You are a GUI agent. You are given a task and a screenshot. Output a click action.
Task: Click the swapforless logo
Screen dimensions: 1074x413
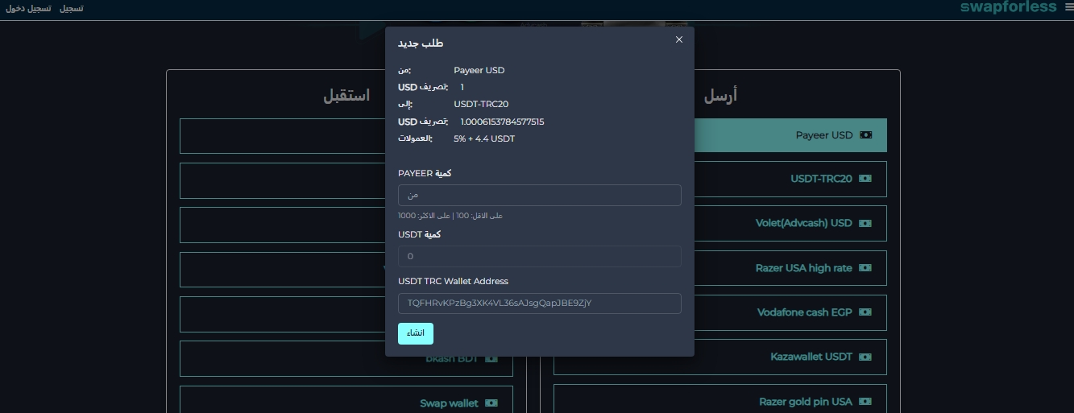1008,7
